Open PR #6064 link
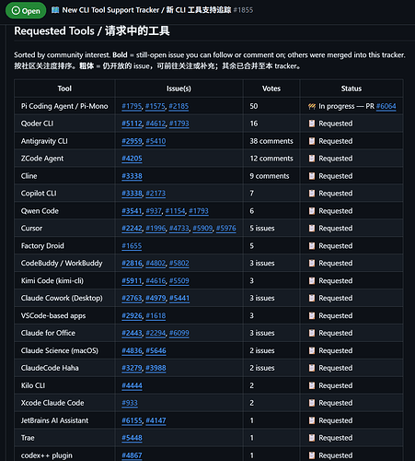 click(x=386, y=106)
